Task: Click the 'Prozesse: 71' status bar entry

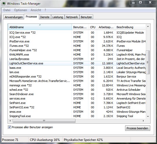Action: (x=10, y=140)
